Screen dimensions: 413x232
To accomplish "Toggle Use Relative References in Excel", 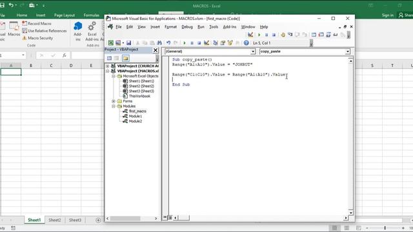I will [x=45, y=31].
